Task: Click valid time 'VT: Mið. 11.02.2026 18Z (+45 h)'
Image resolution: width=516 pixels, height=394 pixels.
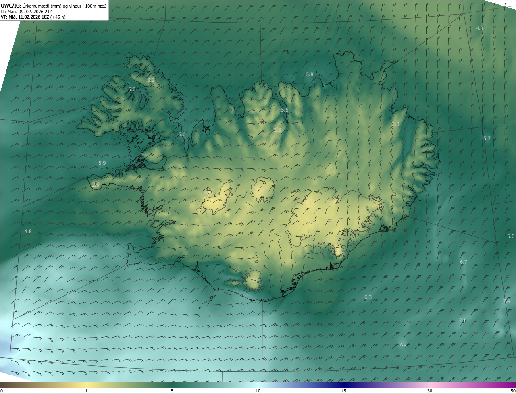Action: coord(33,17)
